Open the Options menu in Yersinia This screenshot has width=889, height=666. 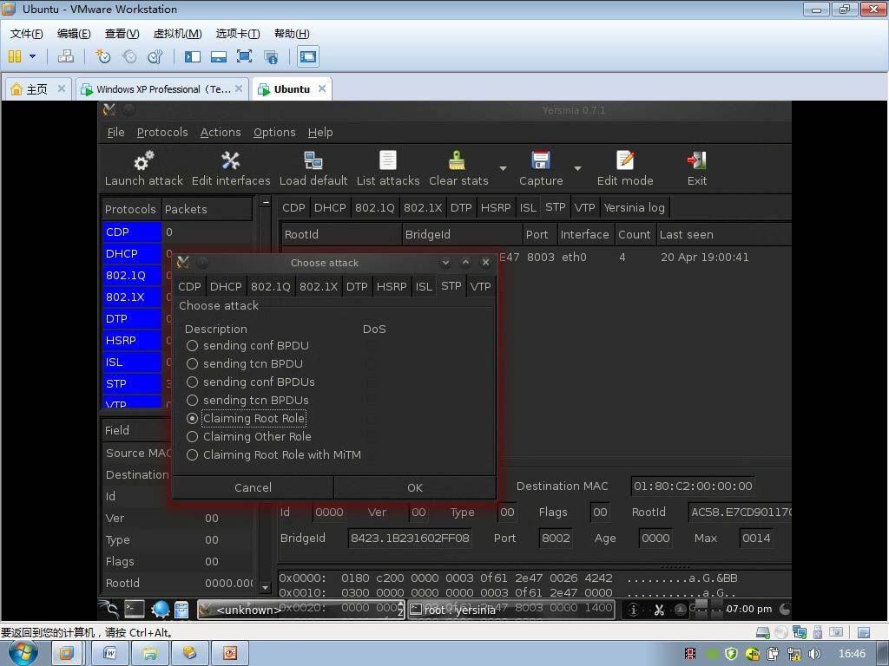click(x=274, y=132)
